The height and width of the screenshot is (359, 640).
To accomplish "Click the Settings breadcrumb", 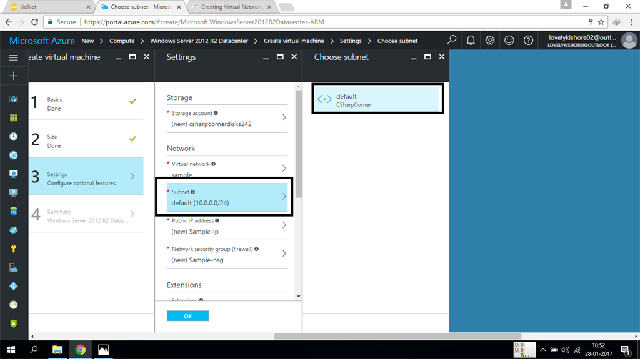I will click(351, 41).
